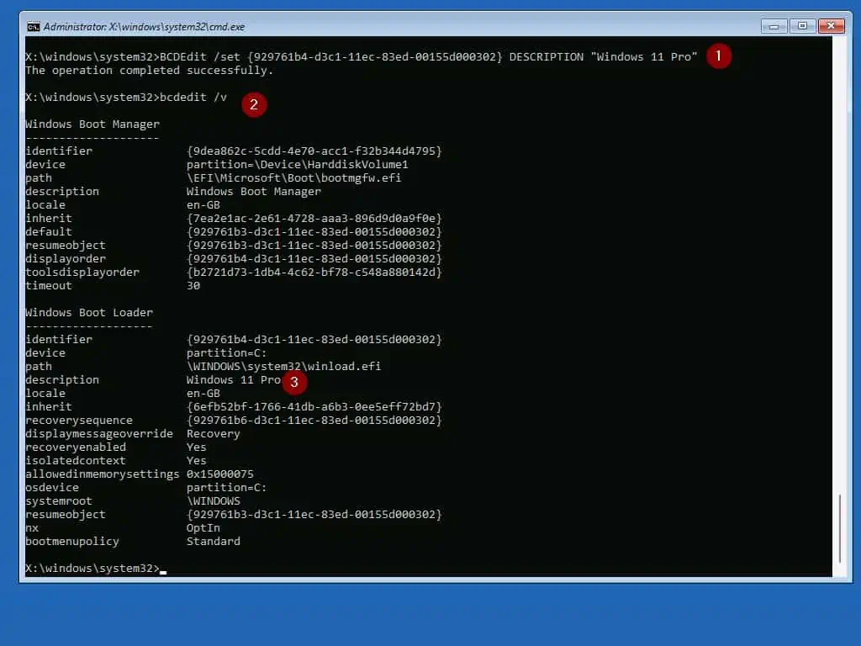
Task: Click the 'bcdedit /v' command text
Action: (x=193, y=98)
